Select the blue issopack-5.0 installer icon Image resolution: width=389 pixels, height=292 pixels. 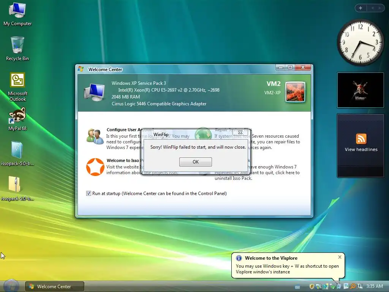pos(17,154)
